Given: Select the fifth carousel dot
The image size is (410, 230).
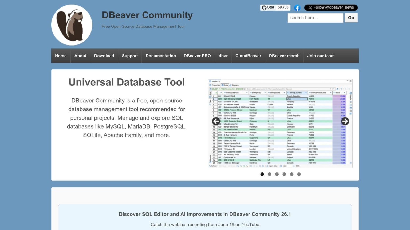Looking at the screenshot, I should [x=291, y=174].
